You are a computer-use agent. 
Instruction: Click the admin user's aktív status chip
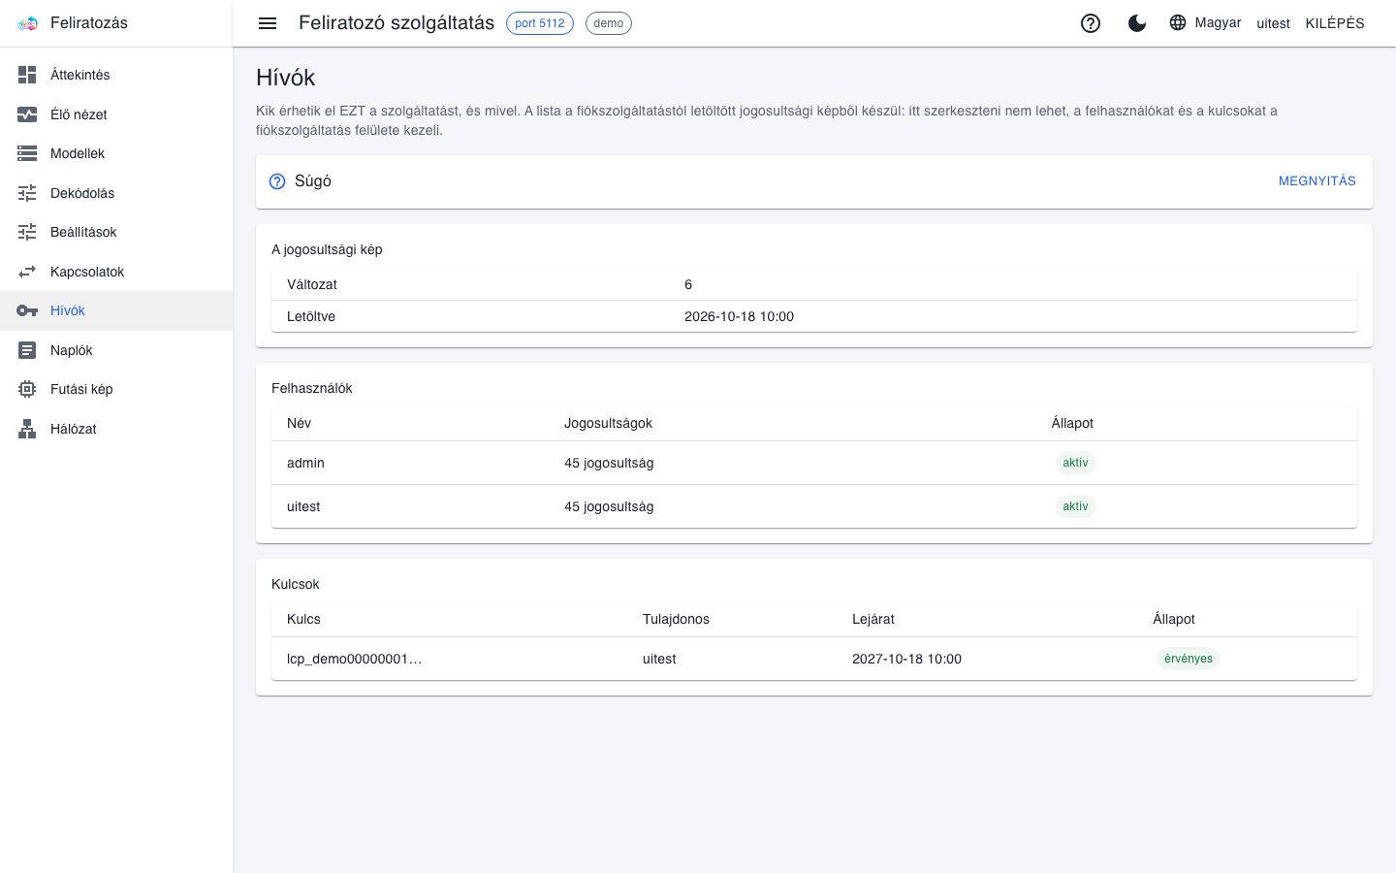1075,463
